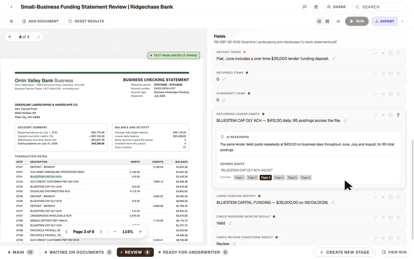Viewport: 414px width, 259px height.
Task: Go to the previous document with the left arrow
Action: [x=10, y=37]
